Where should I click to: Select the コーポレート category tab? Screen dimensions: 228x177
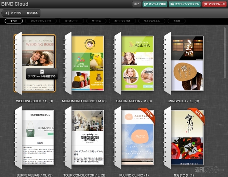[71, 21]
